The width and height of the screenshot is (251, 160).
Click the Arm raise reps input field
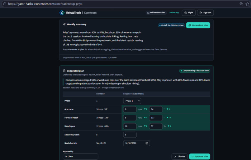pyautogui.click(x=130, y=109)
